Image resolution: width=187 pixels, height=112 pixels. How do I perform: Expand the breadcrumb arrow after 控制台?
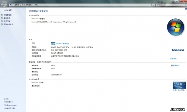point(21,5)
